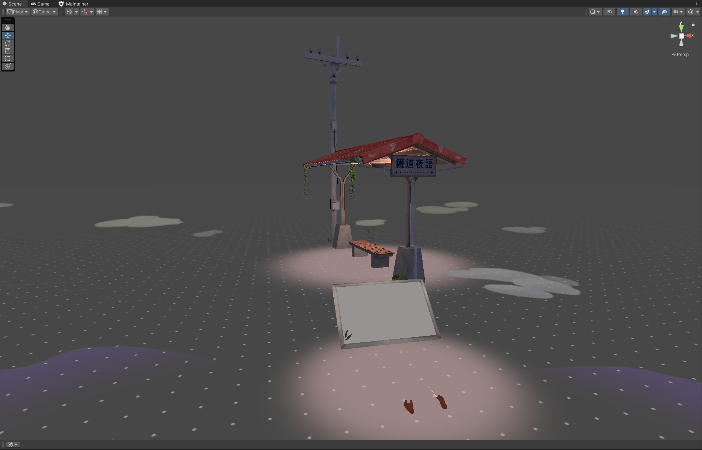Select the Rotate tool

(x=8, y=43)
